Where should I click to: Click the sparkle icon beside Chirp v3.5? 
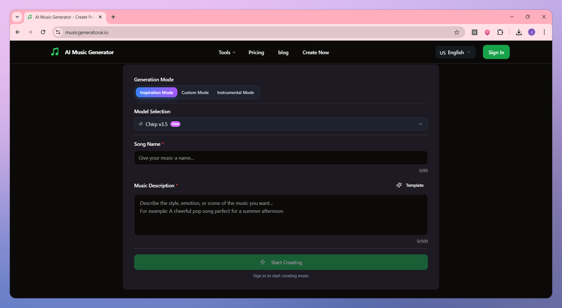pos(141,124)
